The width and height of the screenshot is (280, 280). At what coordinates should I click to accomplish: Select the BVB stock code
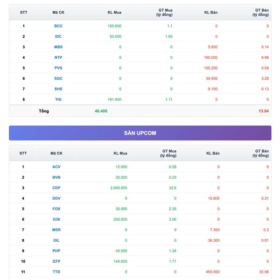pyautogui.click(x=56, y=177)
